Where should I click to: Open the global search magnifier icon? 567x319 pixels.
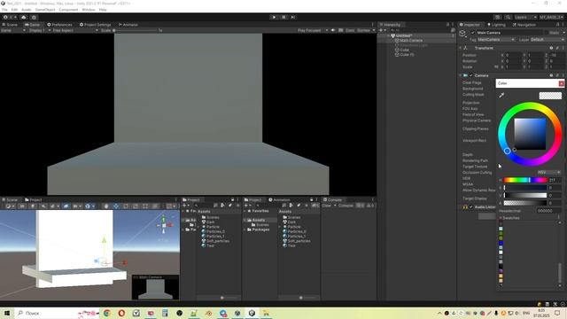(508, 17)
